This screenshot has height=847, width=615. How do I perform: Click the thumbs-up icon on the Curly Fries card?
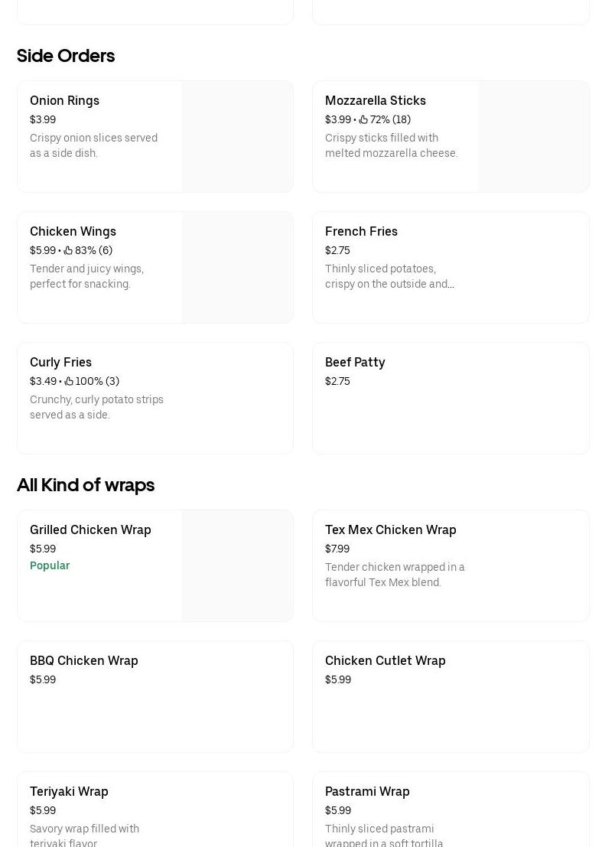(x=68, y=381)
